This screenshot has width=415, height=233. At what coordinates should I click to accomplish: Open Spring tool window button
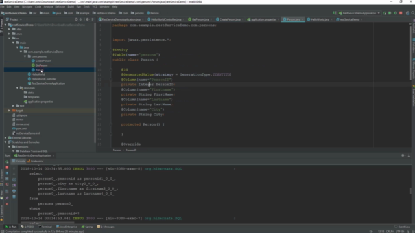[87, 227]
